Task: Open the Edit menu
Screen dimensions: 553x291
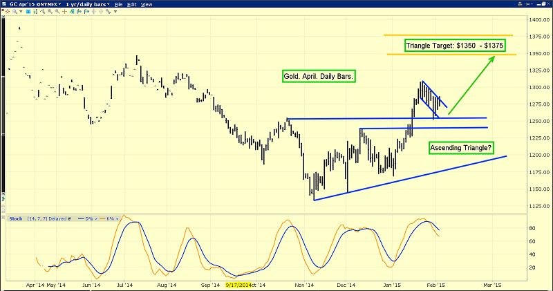Action: coord(132,5)
